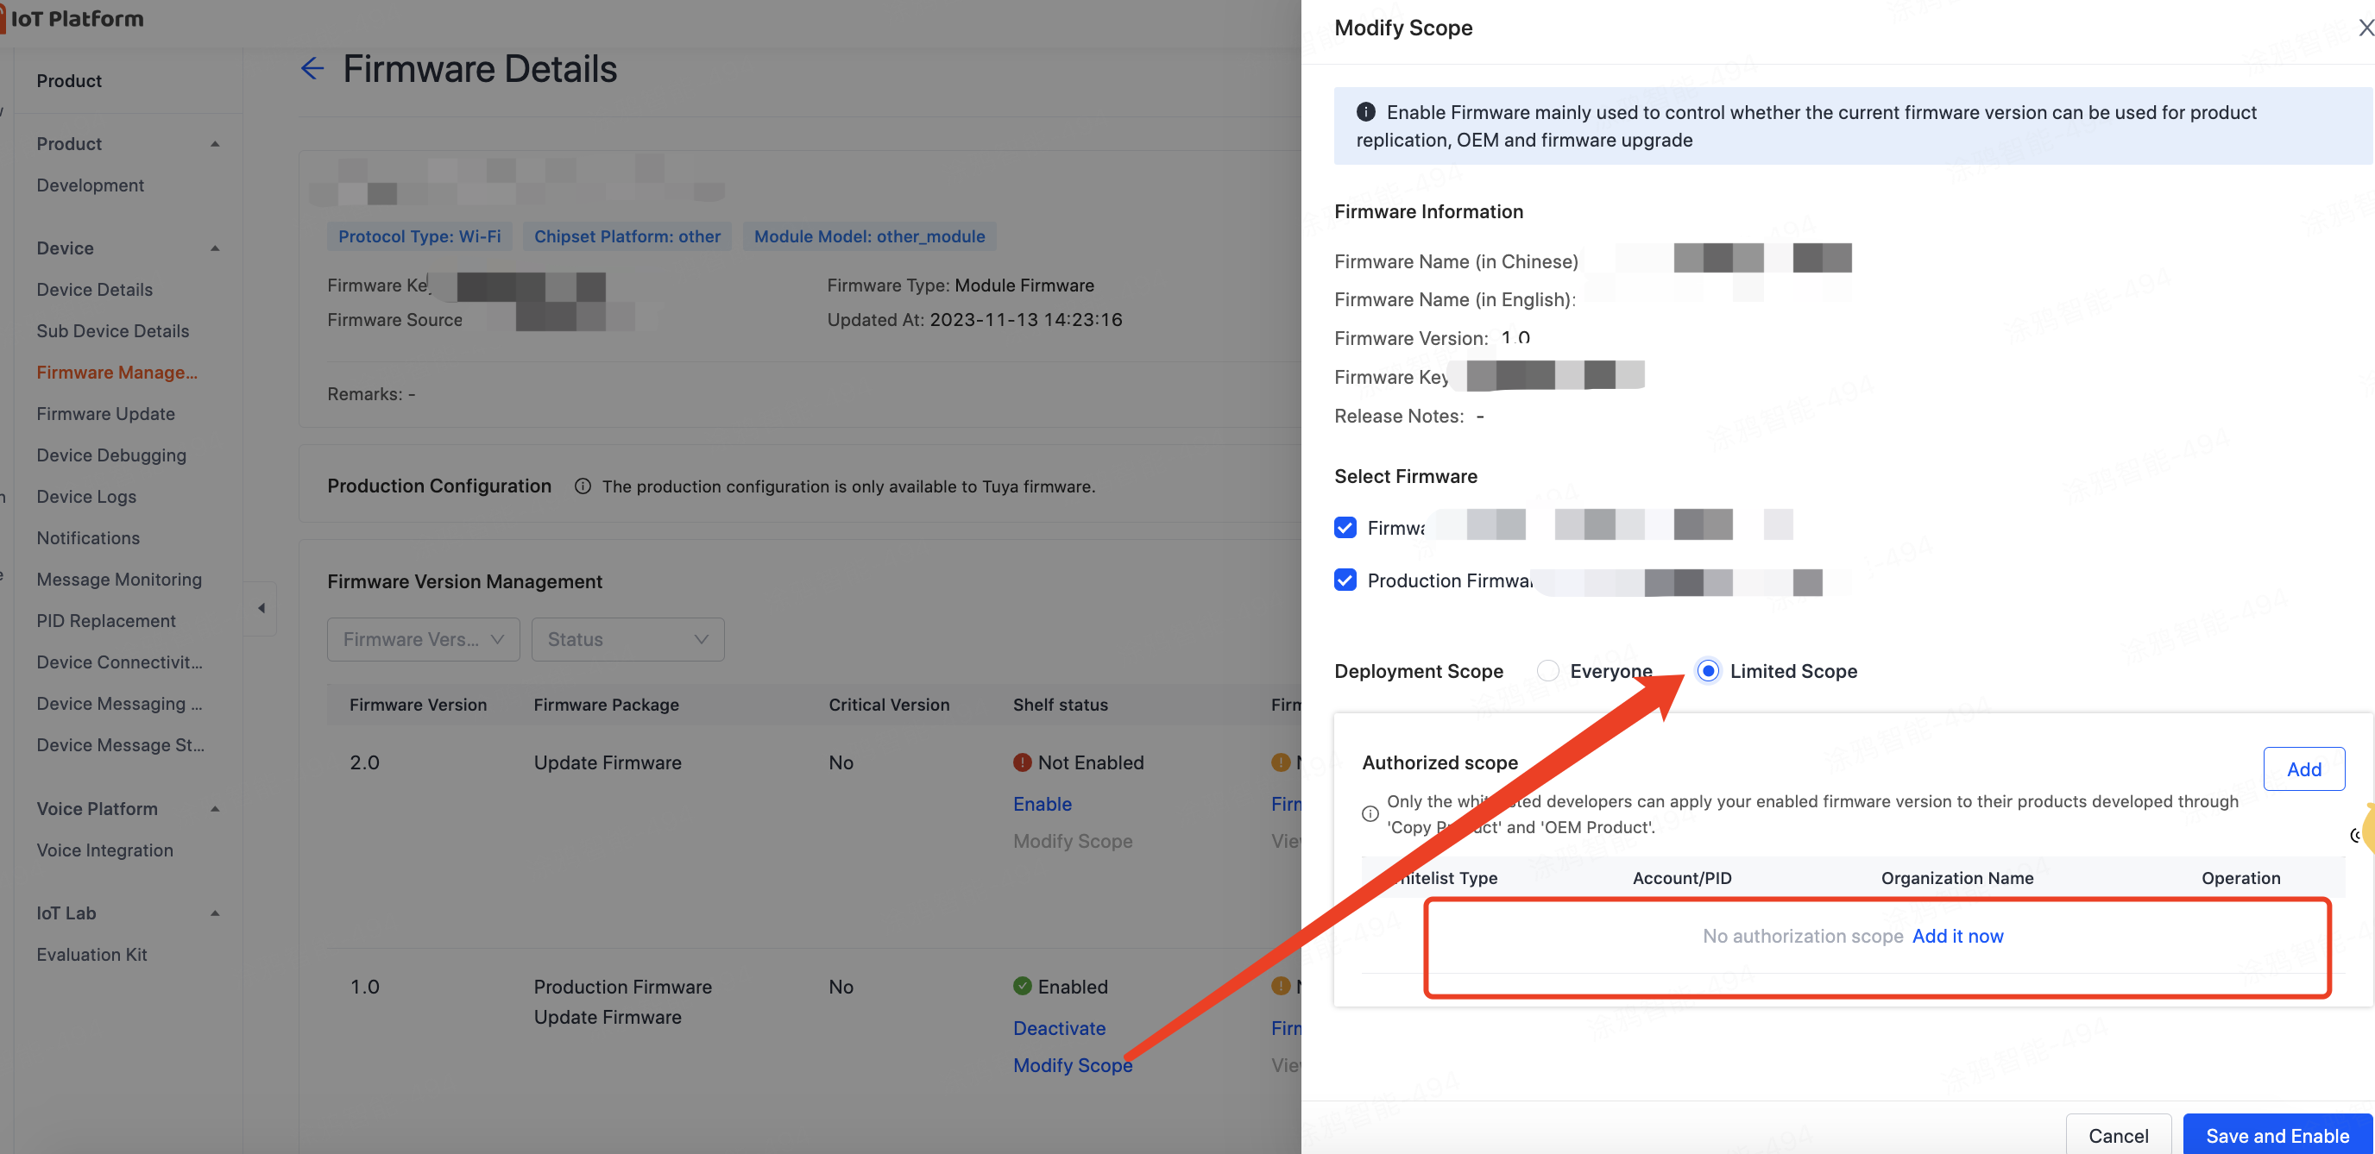Screen dimensions: 2375x1154
Task: Open the Firmware Version filter dropdown
Action: (423, 639)
